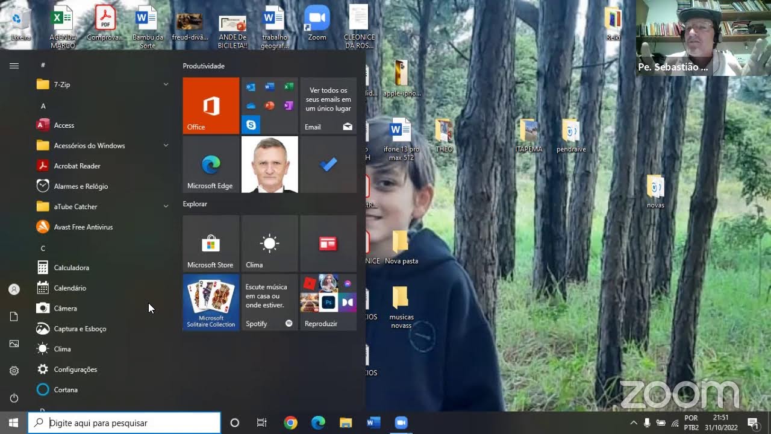The height and width of the screenshot is (434, 771).
Task: Click the microphone tray icon
Action: 647,423
